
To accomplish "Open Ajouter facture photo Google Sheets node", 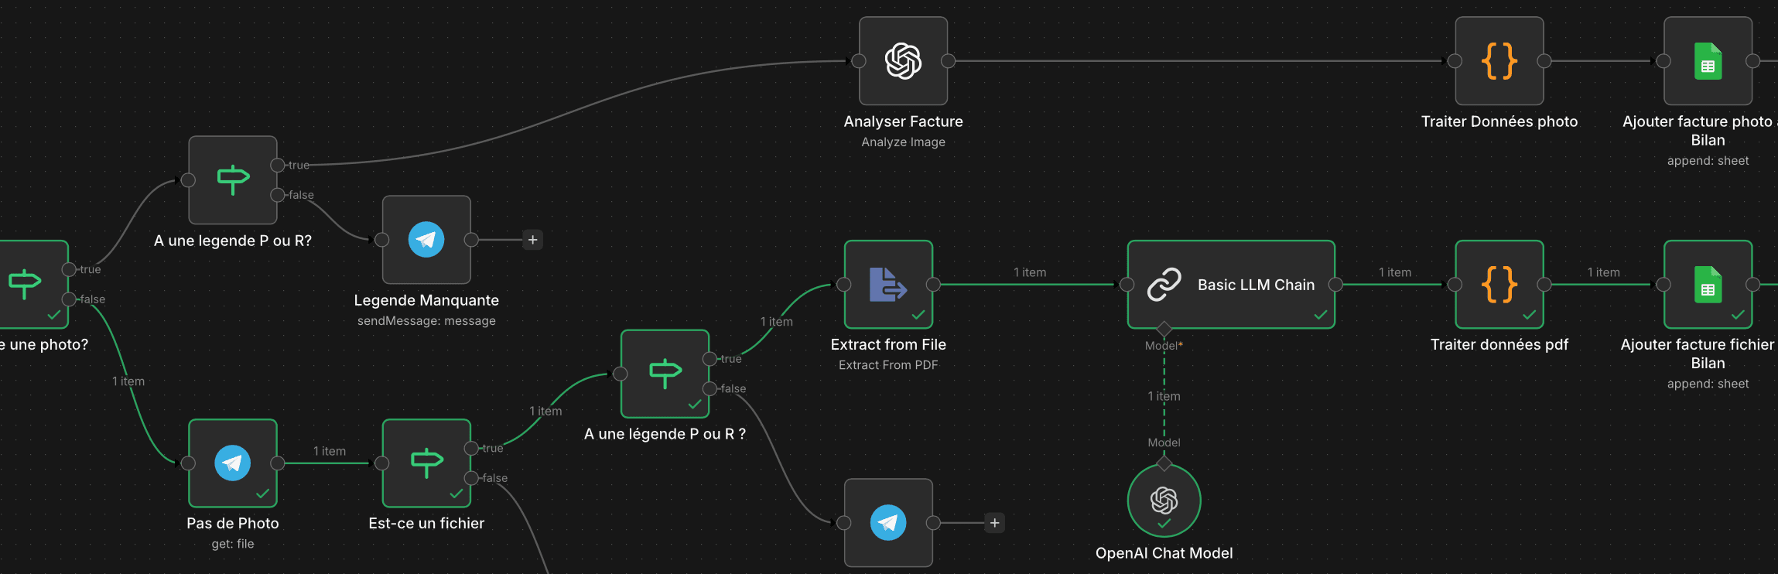I will point(1708,61).
